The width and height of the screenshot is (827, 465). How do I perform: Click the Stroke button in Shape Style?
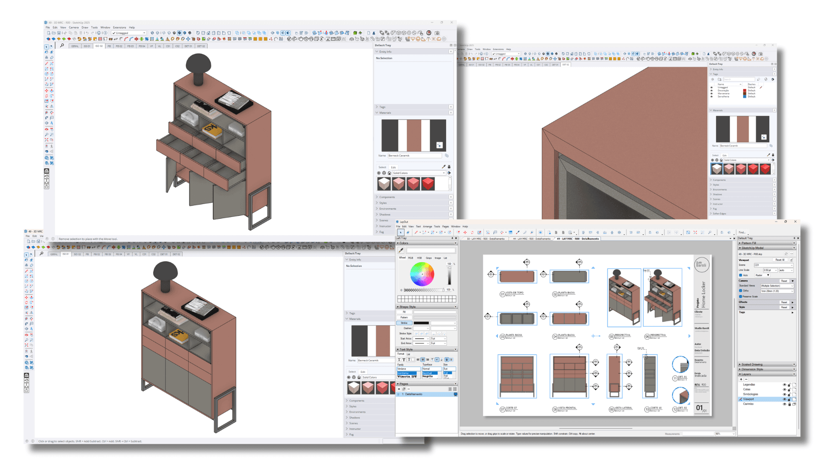click(x=404, y=323)
